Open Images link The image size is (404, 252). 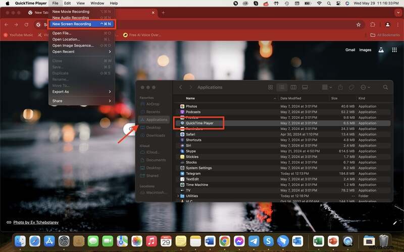(x=365, y=50)
